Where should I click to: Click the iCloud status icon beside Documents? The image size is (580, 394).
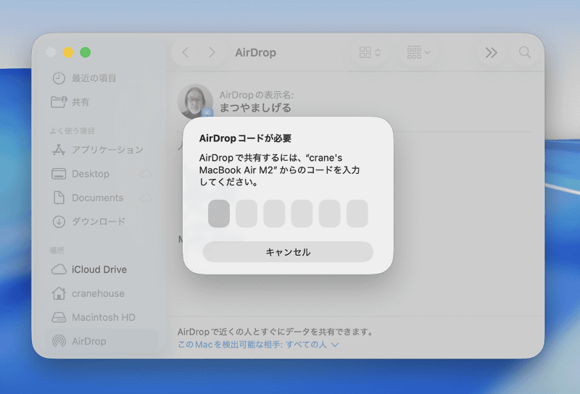coord(146,198)
